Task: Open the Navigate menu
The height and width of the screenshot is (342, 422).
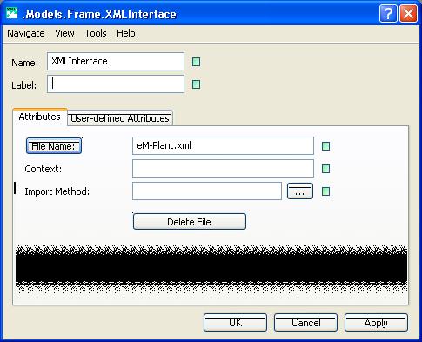Action: pos(26,33)
